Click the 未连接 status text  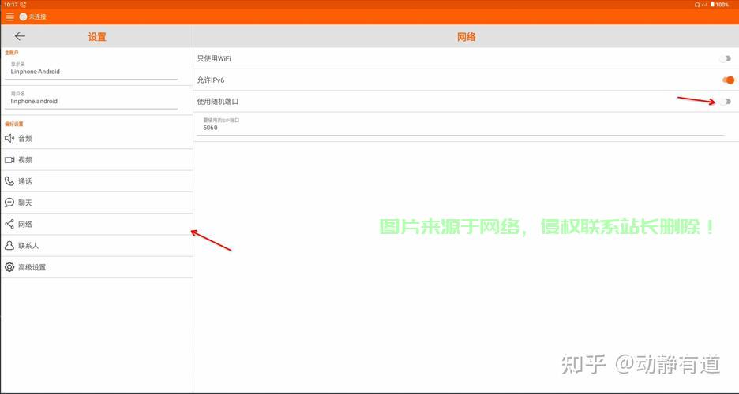coord(38,17)
